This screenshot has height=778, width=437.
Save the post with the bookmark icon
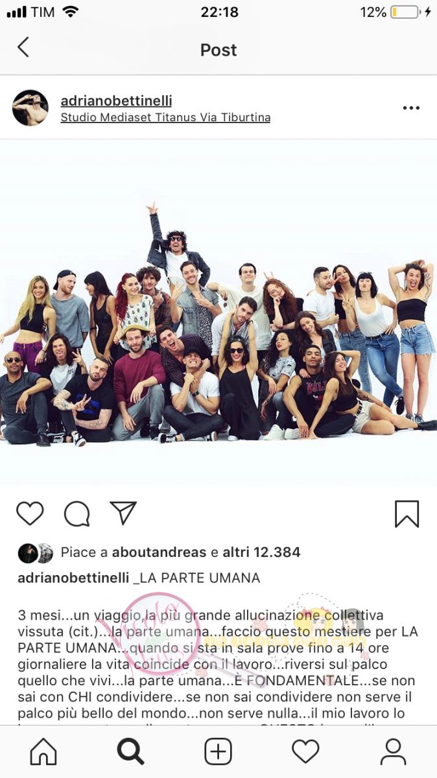tap(407, 513)
